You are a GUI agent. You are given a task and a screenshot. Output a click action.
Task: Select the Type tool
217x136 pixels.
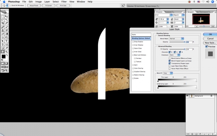point(7,41)
